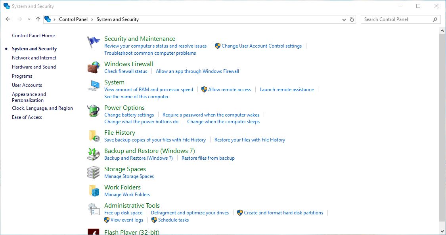Open the Backup and Restore icon

tap(94, 154)
